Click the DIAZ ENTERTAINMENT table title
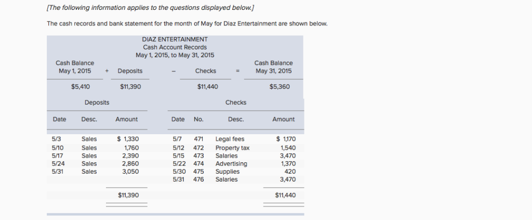 click(x=175, y=39)
